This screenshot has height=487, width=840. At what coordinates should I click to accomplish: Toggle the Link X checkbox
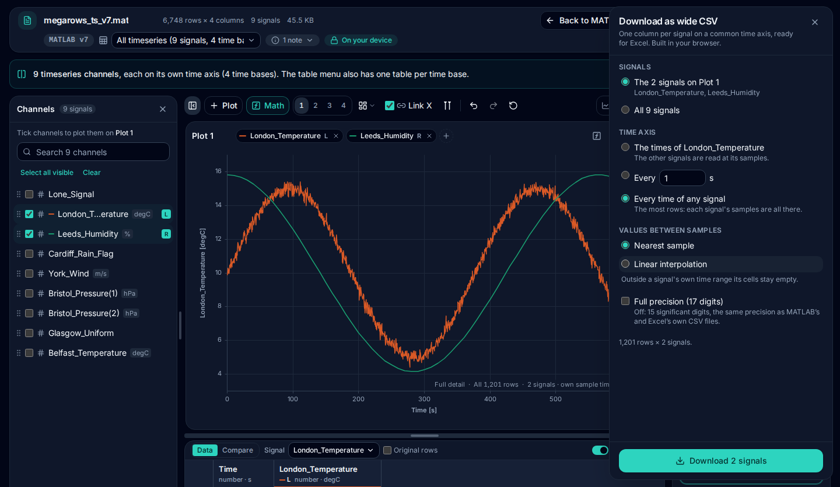pyautogui.click(x=390, y=106)
